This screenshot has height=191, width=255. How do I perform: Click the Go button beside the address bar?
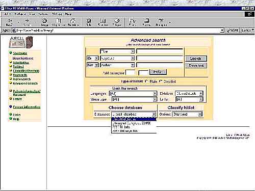233,31
